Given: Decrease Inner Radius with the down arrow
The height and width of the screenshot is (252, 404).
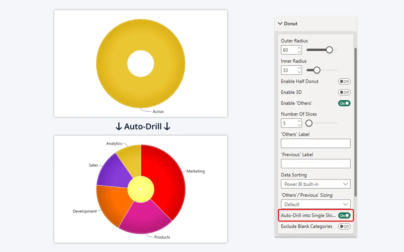Looking at the screenshot, I should pyautogui.click(x=299, y=72).
